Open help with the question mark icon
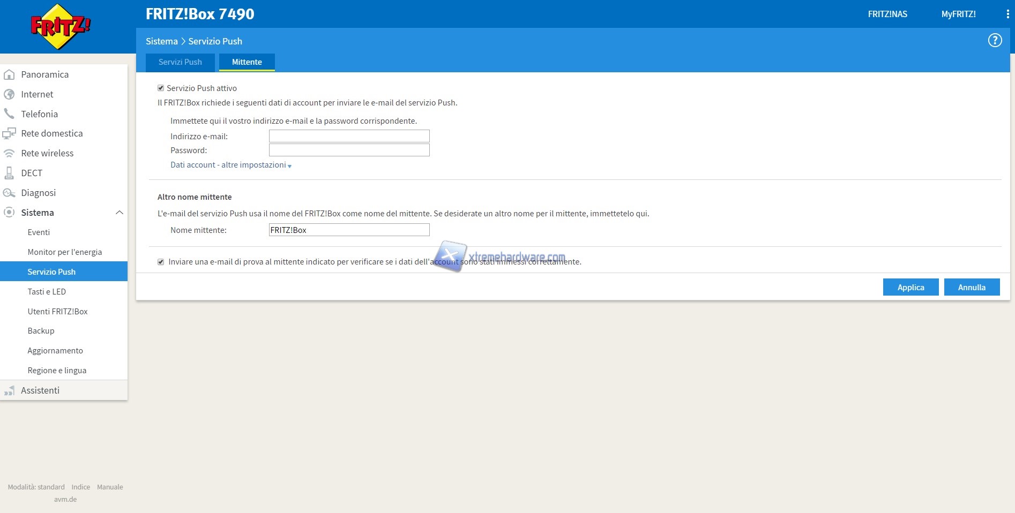 click(x=995, y=41)
